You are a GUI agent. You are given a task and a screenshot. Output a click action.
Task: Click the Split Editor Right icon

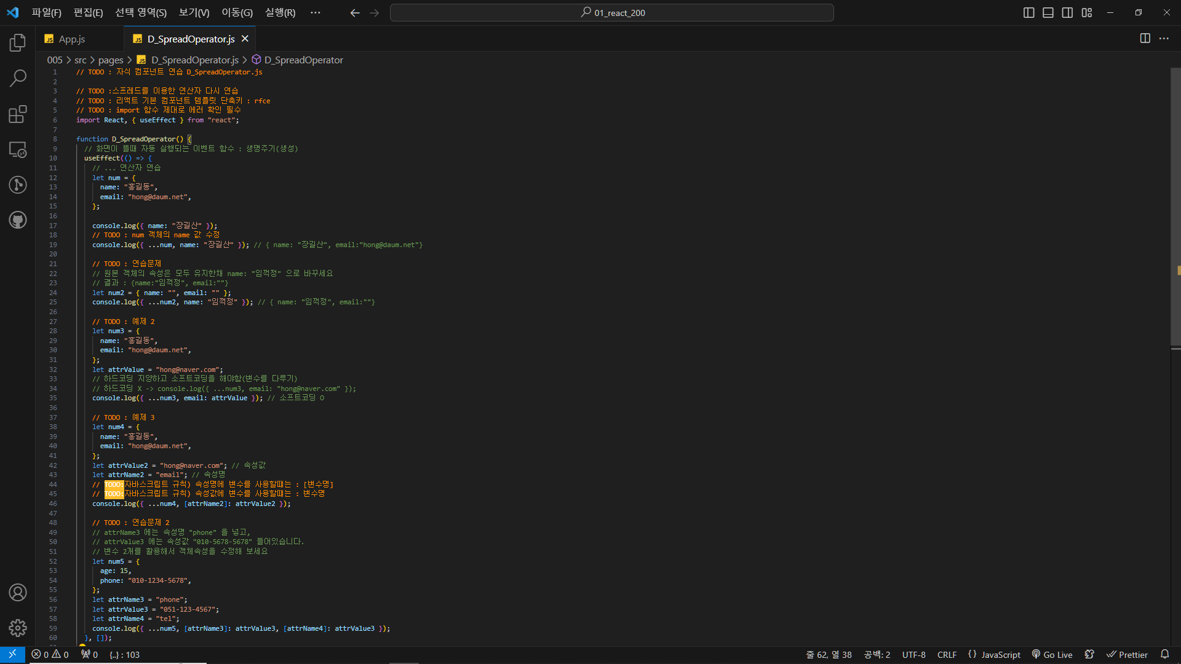tap(1145, 38)
